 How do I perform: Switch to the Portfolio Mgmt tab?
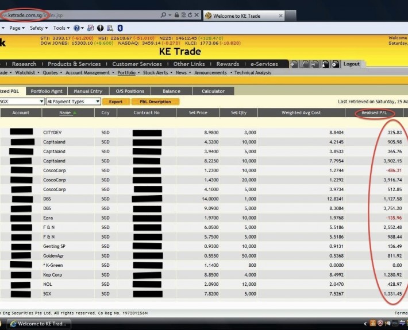pos(46,91)
